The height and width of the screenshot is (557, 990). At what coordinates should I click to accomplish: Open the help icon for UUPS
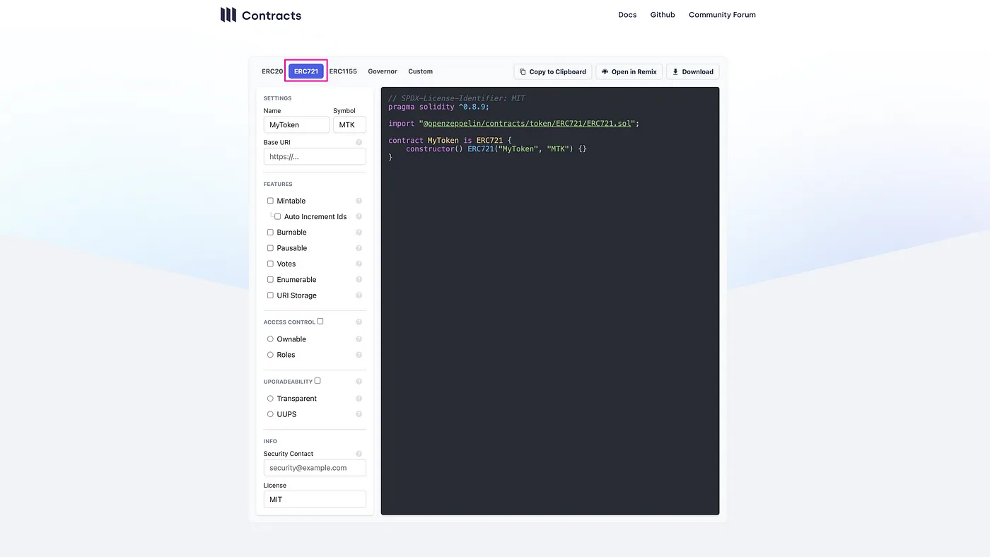pyautogui.click(x=359, y=414)
